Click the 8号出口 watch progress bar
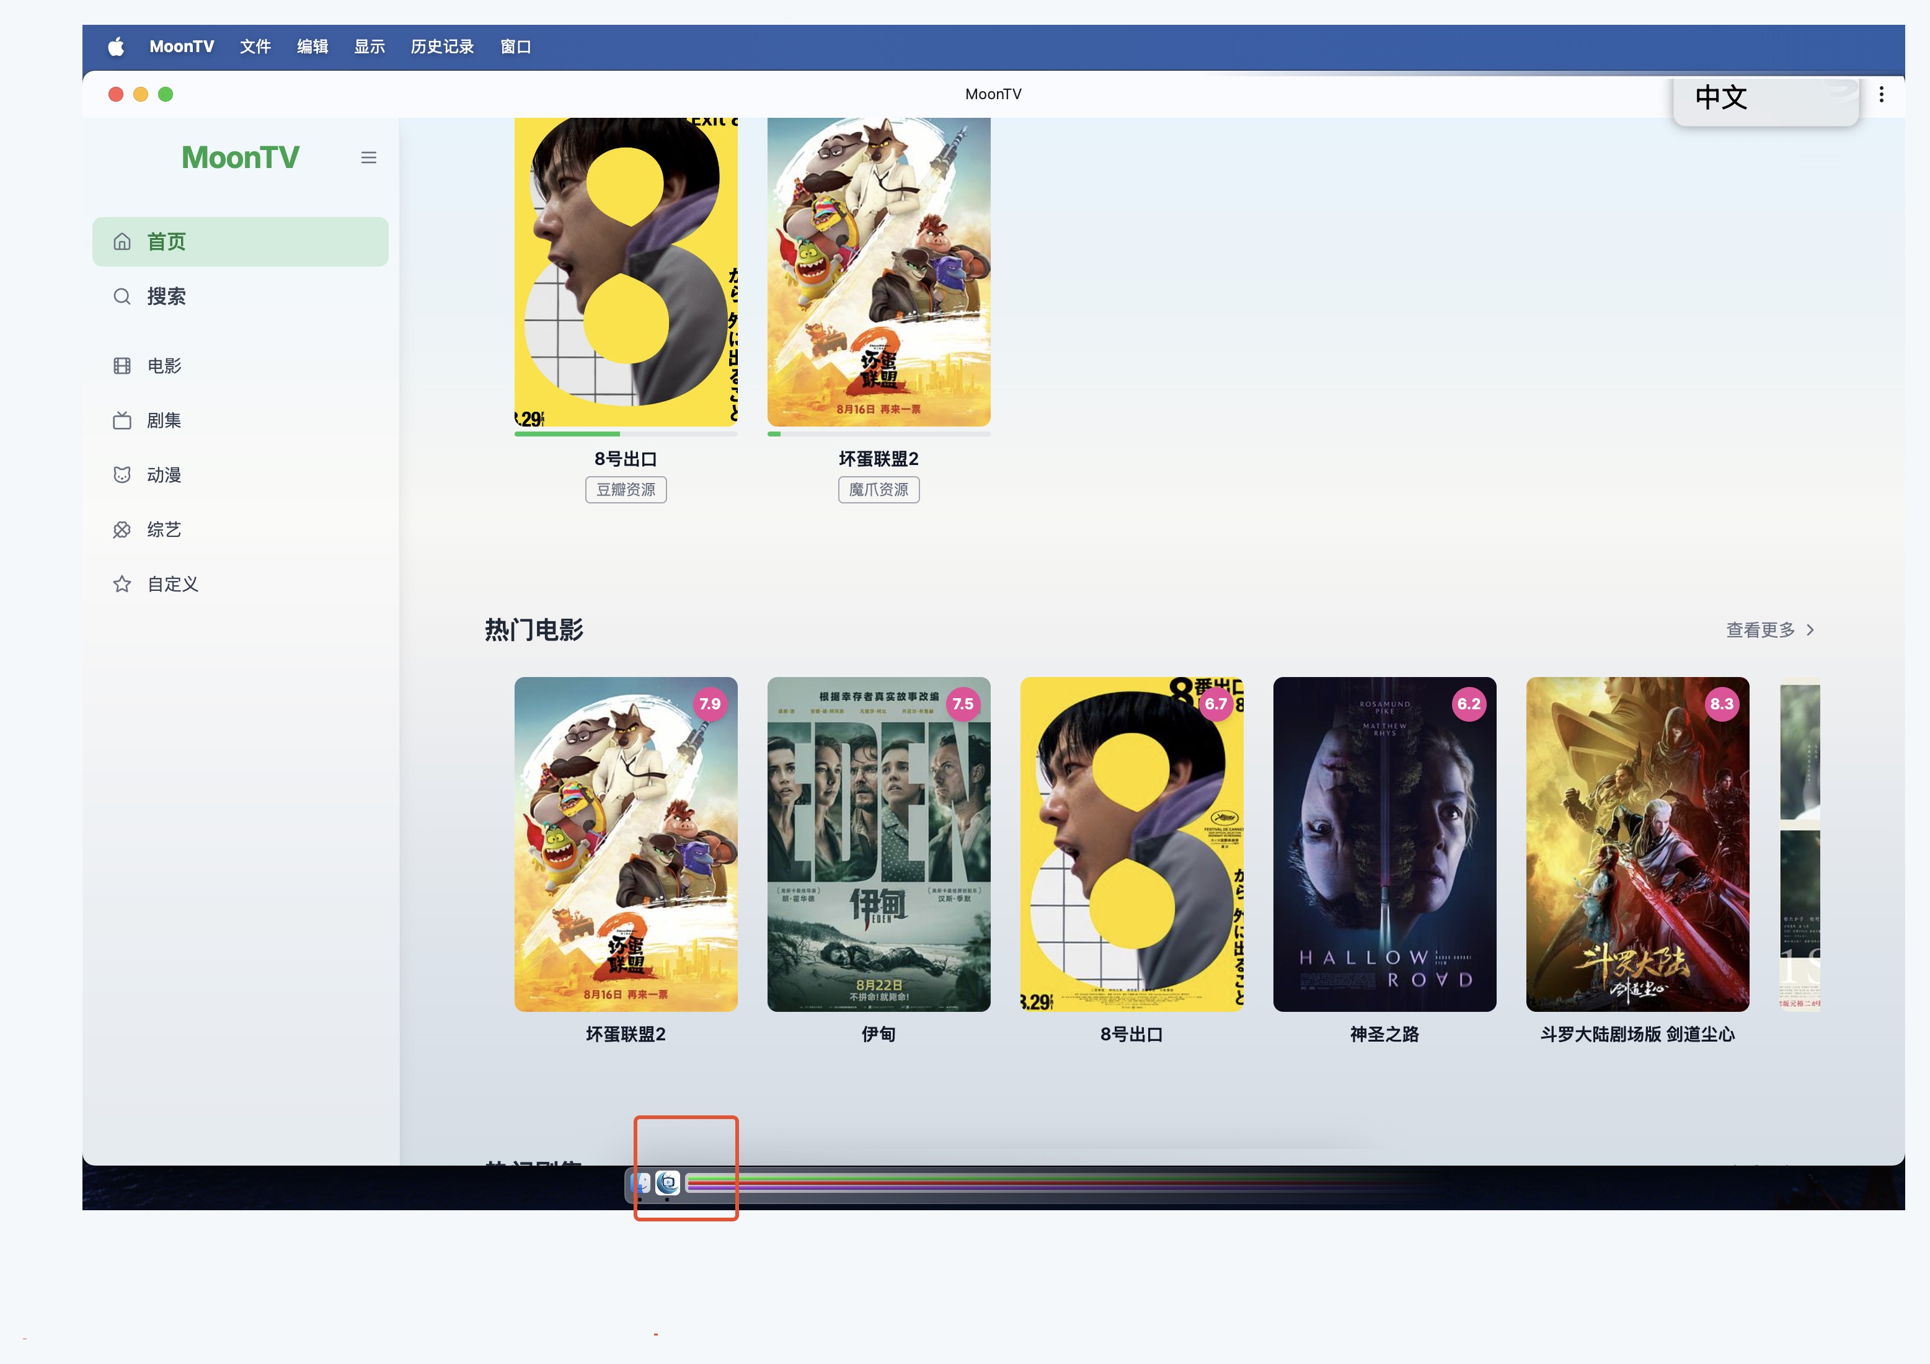 pyautogui.click(x=626, y=433)
